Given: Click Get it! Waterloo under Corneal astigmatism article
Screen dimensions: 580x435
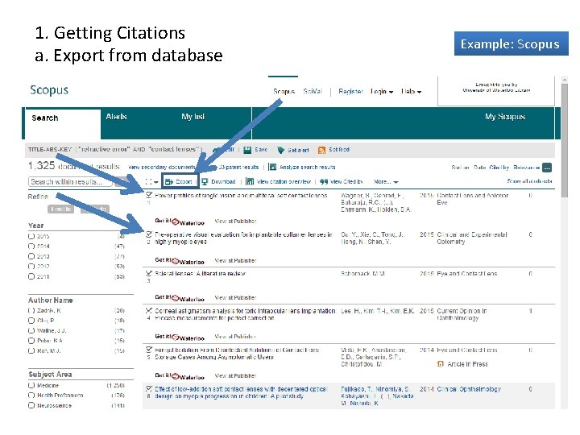Looking at the screenshot, I should [x=180, y=337].
